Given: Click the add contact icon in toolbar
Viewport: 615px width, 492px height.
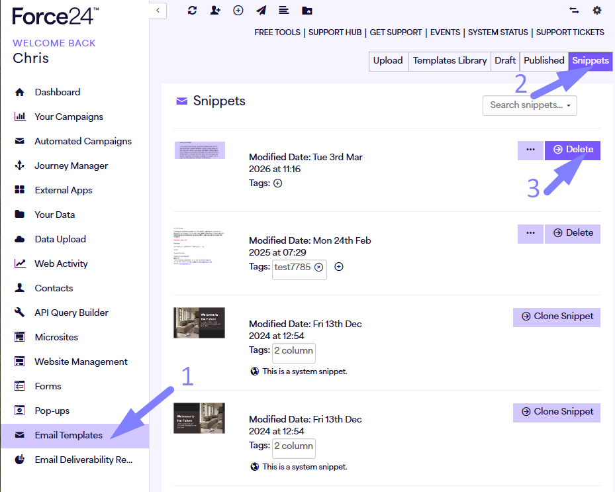Looking at the screenshot, I should point(215,11).
